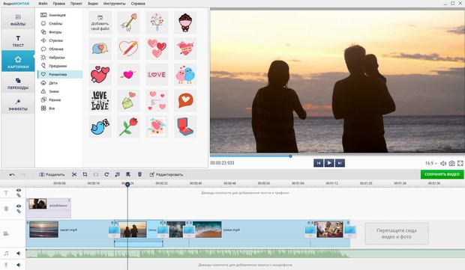Toggle visibility of the text track
The height and width of the screenshot is (270, 465).
click(19, 190)
